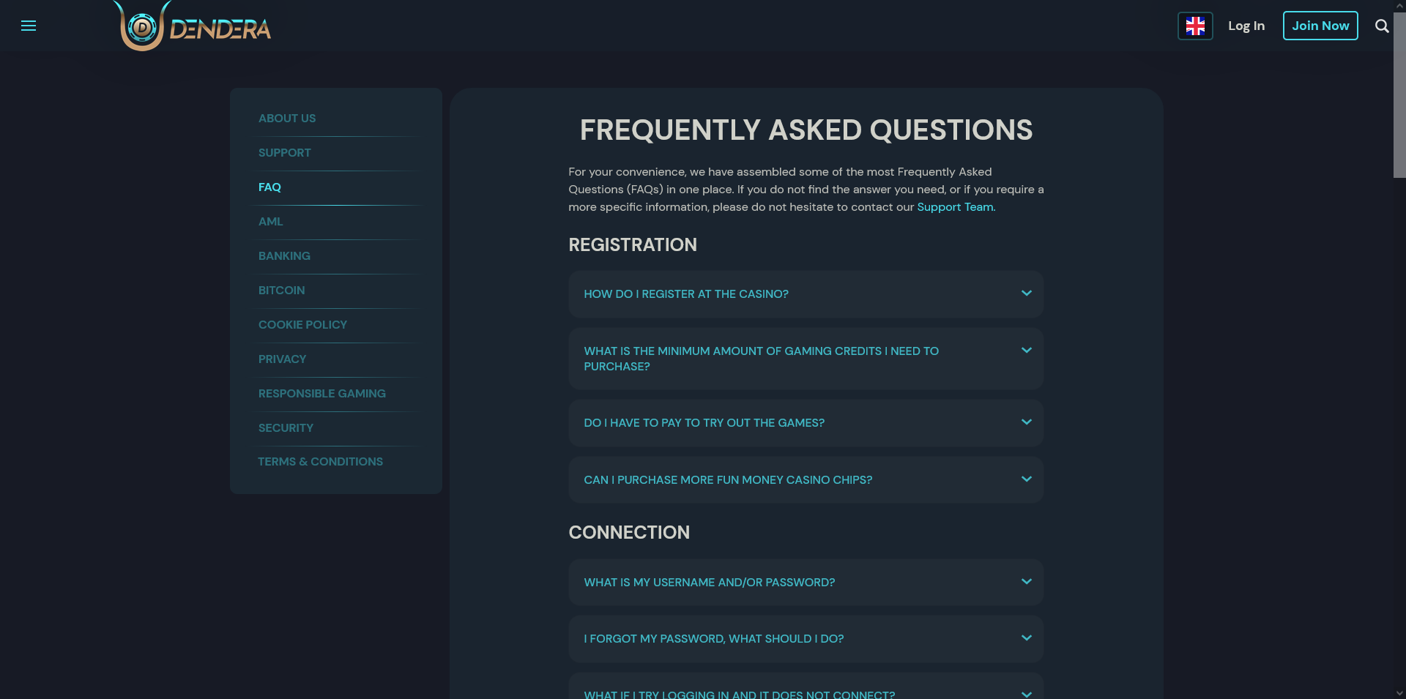Viewport: 1406px width, 699px height.
Task: Click chevron beside Do I Have To Pay question
Action: 1026,422
